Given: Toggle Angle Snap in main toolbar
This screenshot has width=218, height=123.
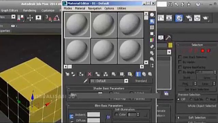Looking at the screenshot, I should click(57, 18).
